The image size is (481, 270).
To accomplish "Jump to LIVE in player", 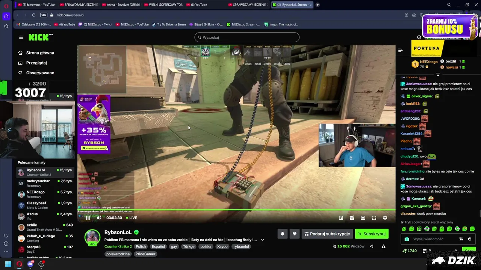I will (132, 217).
